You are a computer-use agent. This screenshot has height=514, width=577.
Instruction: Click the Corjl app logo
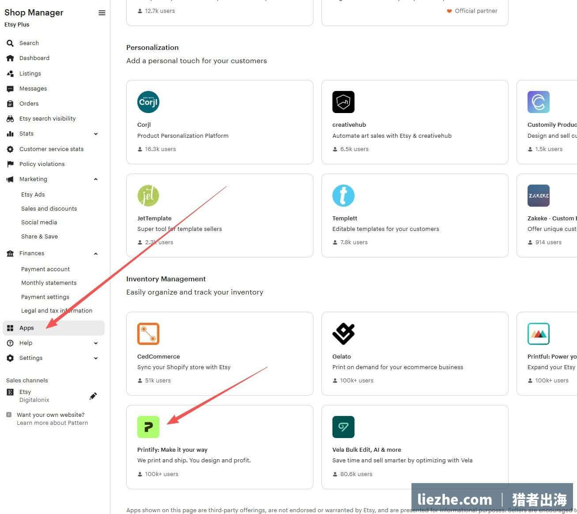(148, 102)
